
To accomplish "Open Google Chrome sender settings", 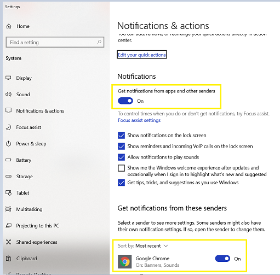I will pos(179,261).
